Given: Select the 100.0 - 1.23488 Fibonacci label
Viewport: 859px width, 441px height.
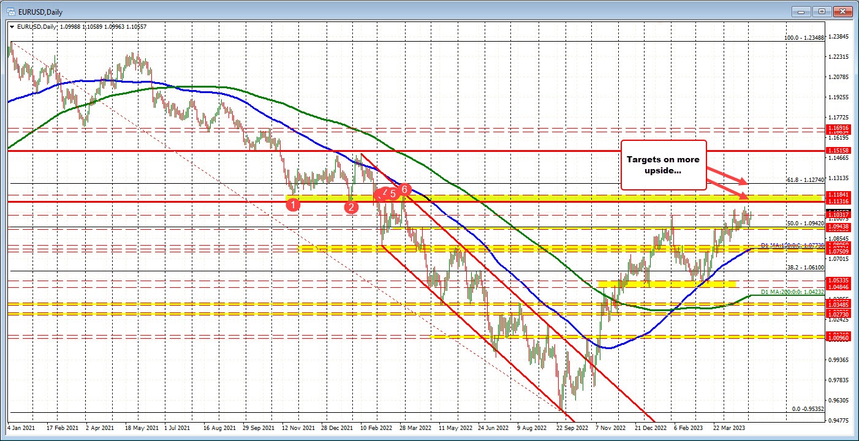Looking at the screenshot, I should [x=804, y=37].
